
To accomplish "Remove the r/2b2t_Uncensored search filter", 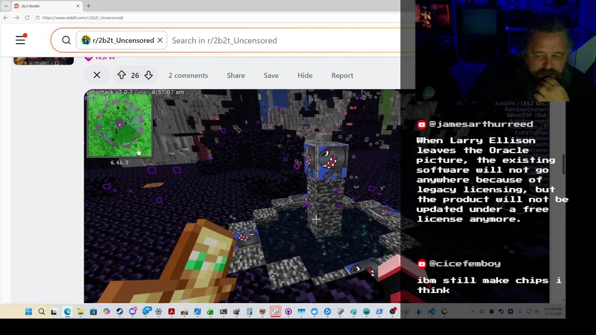I will (160, 40).
